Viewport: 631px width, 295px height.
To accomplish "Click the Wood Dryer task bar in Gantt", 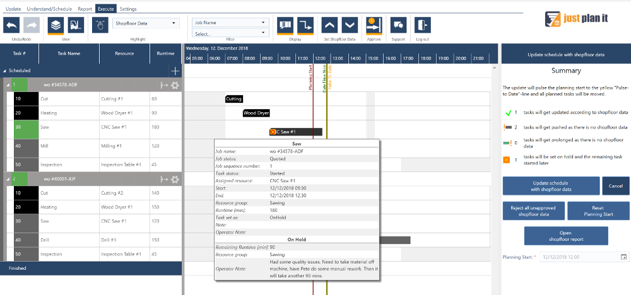I will [x=256, y=113].
